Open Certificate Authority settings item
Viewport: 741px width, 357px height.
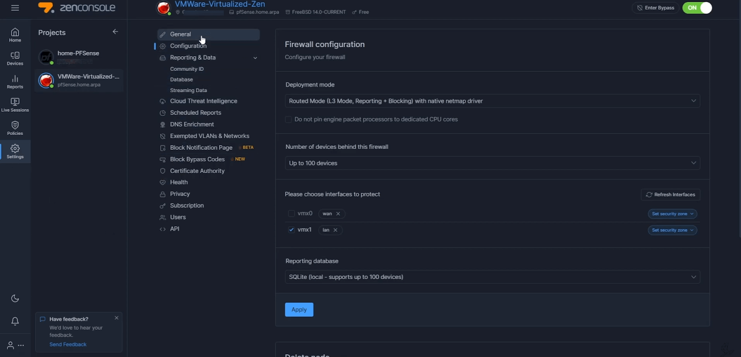coord(197,171)
